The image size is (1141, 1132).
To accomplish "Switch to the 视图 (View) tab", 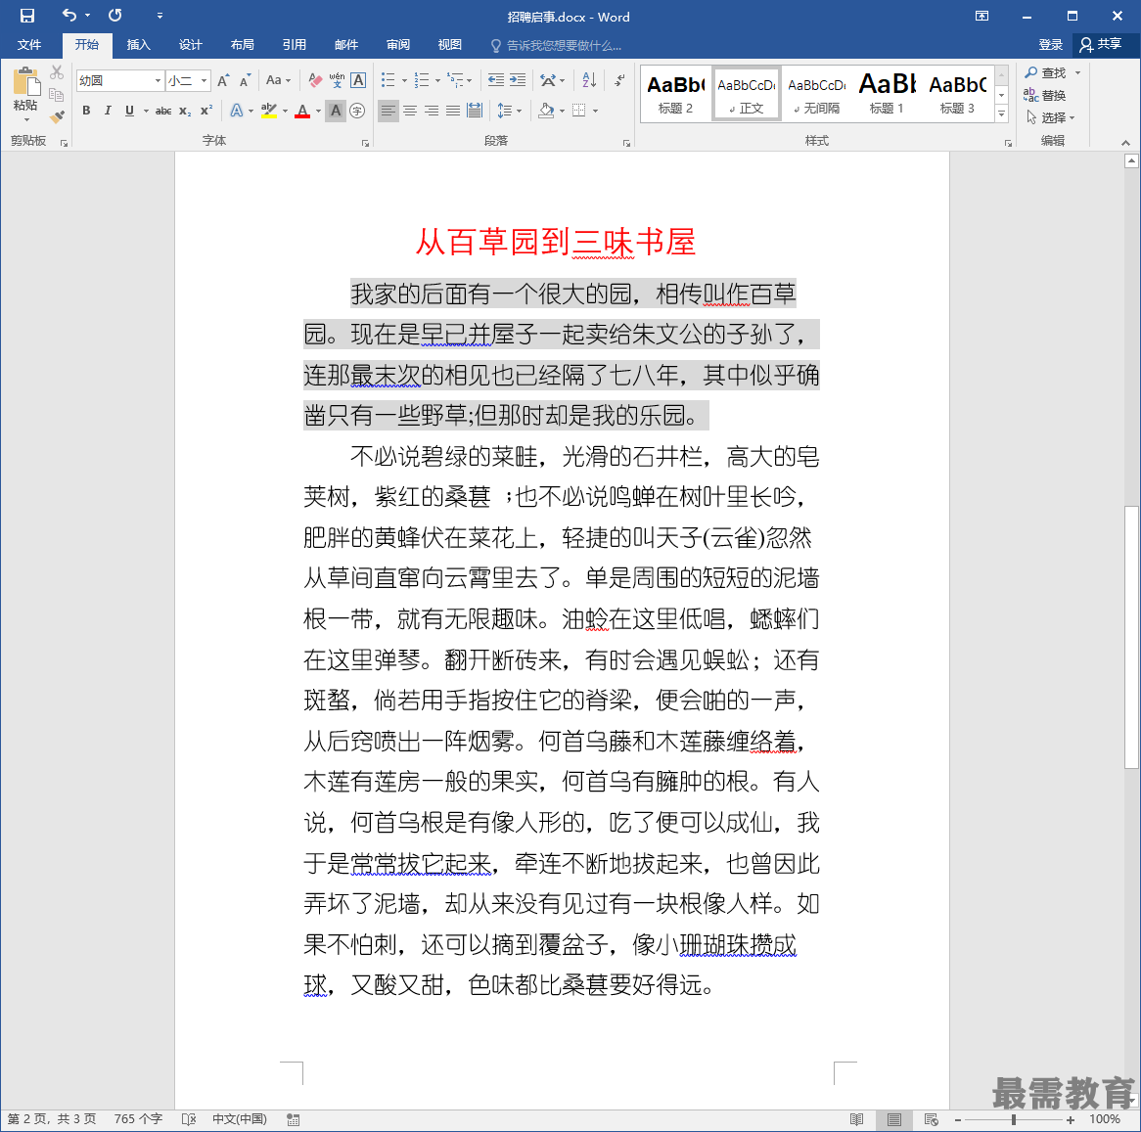I will 450,45.
